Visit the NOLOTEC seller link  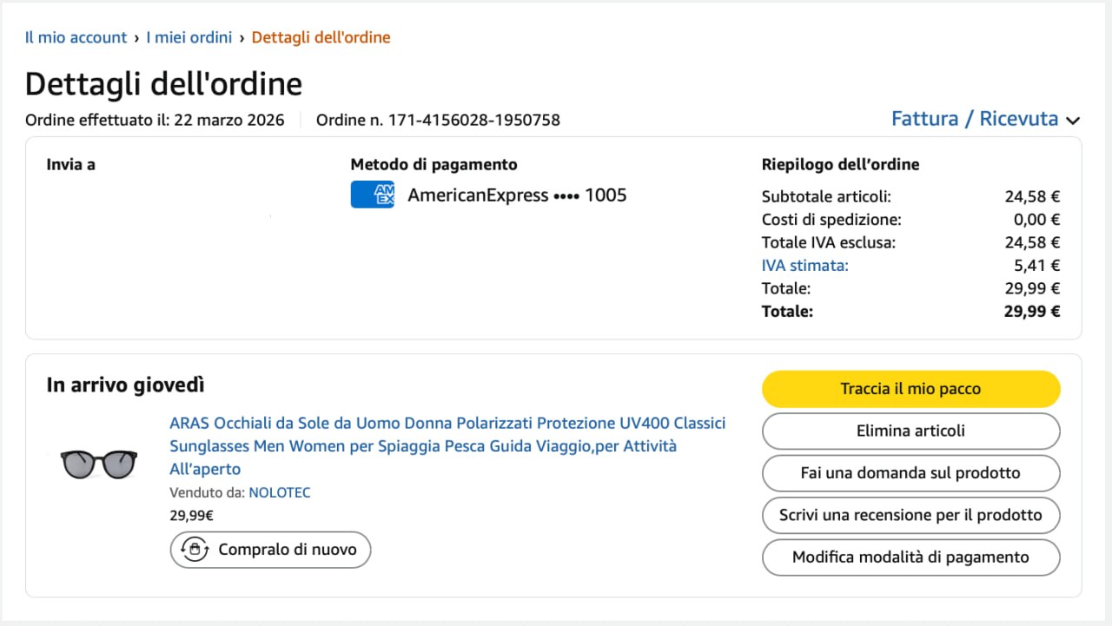tap(279, 492)
